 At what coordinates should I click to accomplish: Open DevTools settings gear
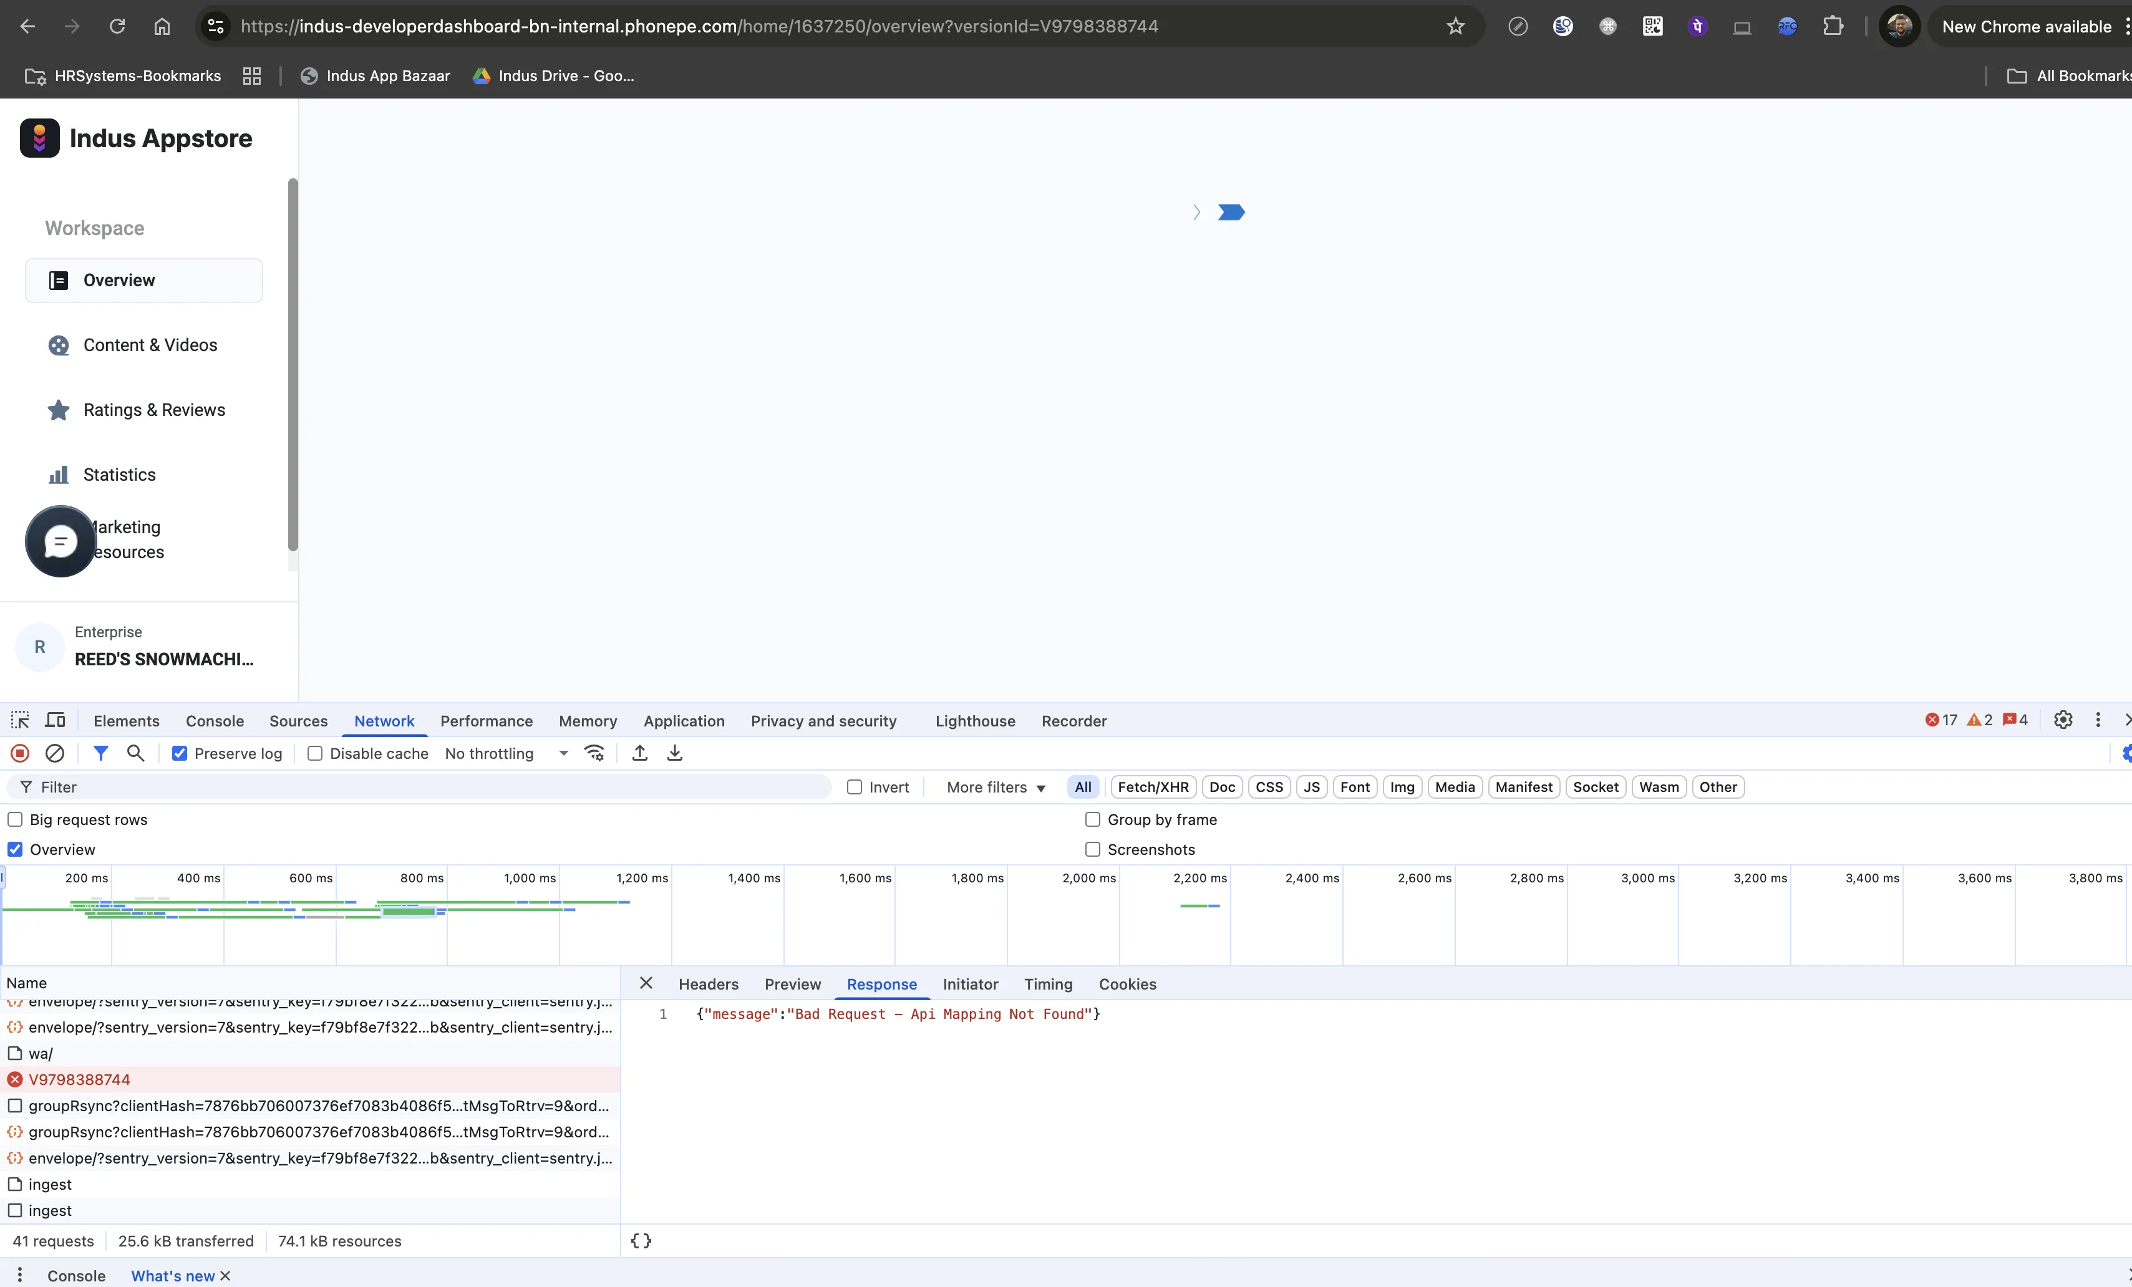[2063, 720]
